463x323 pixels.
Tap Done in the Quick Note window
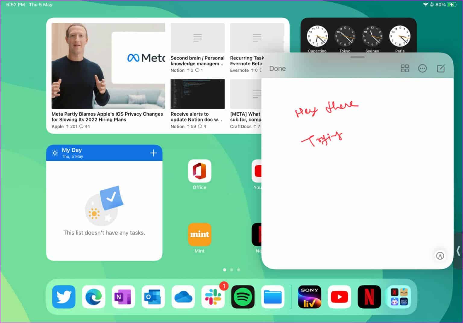point(277,69)
